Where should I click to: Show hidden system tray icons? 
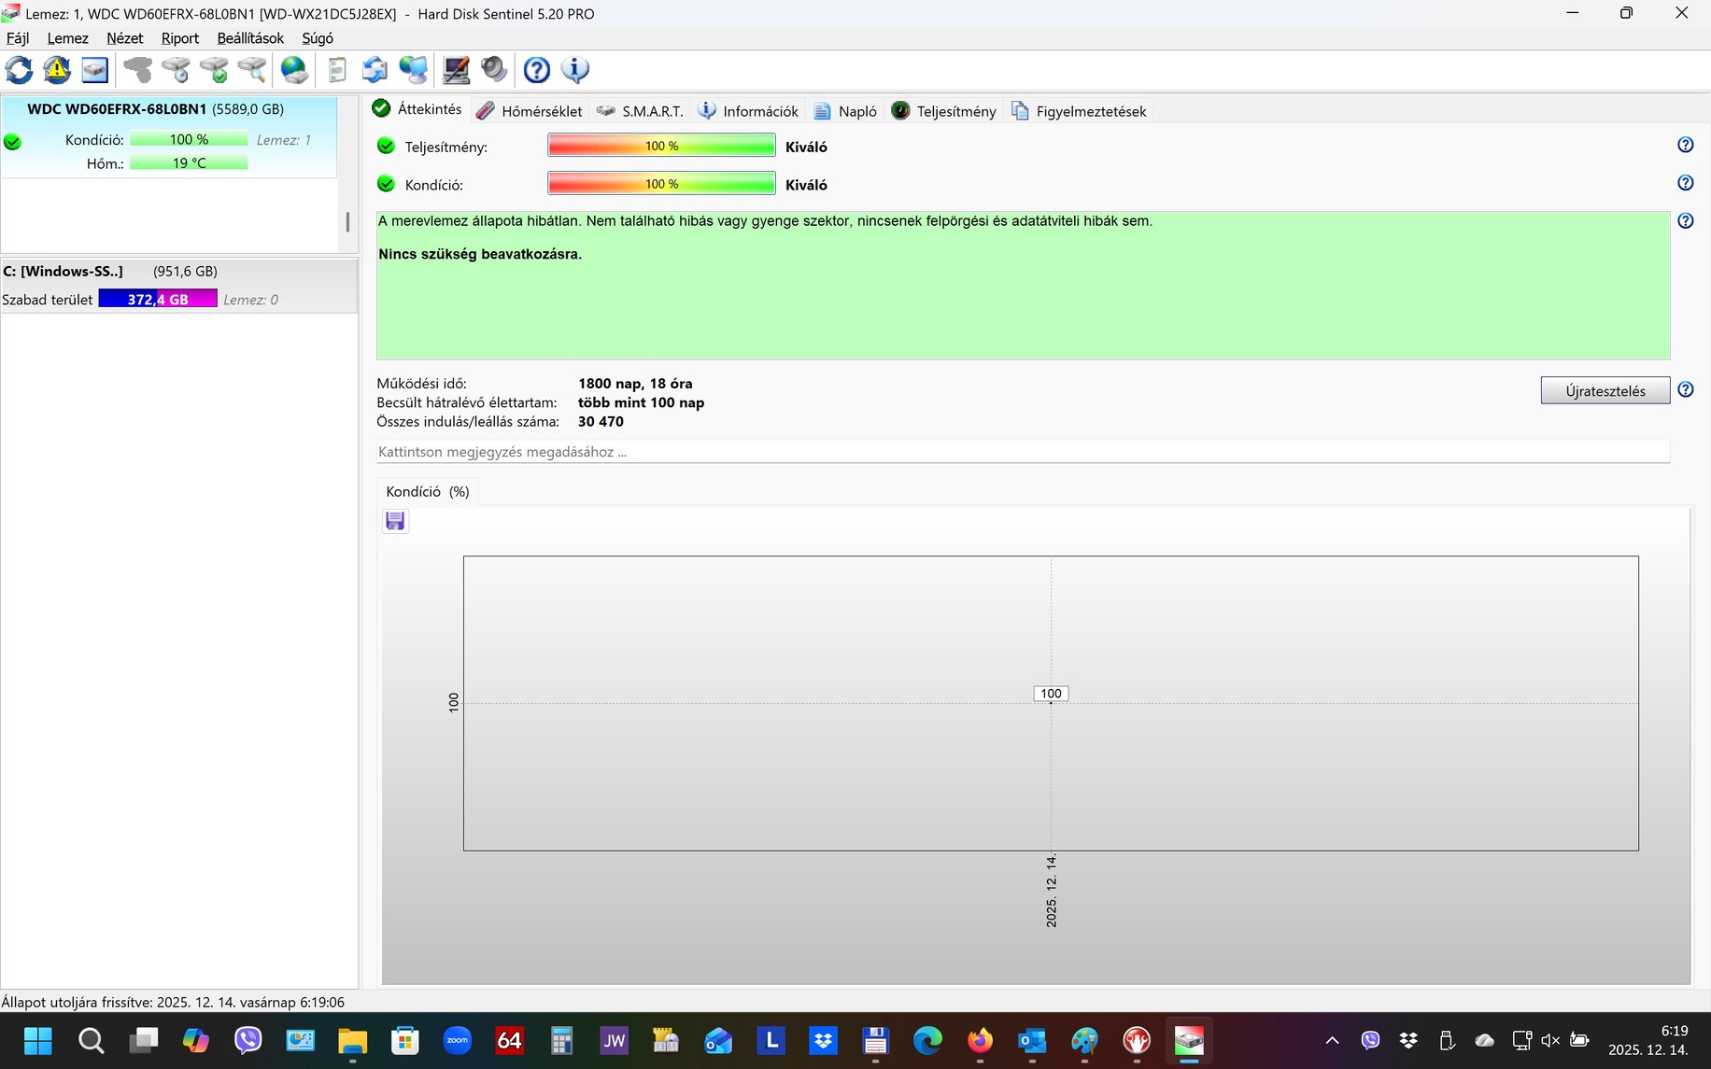pos(1333,1040)
